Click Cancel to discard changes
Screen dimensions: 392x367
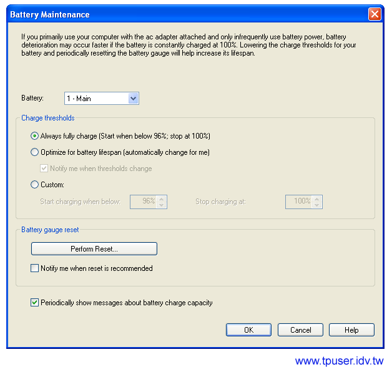(x=300, y=330)
